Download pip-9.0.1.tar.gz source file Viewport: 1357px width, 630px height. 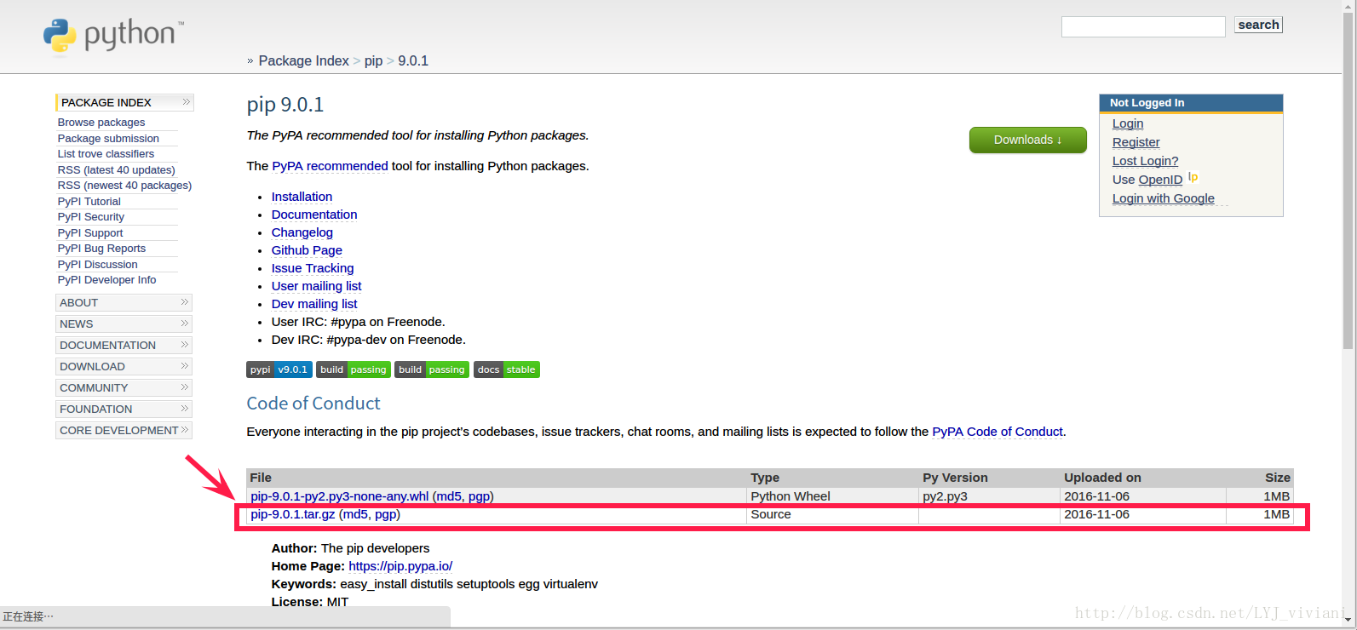click(293, 514)
